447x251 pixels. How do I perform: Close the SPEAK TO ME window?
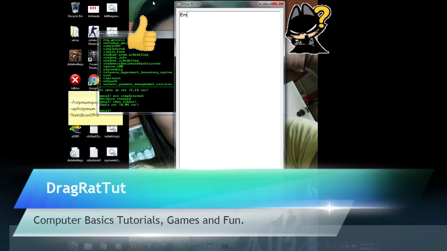coord(278,4)
